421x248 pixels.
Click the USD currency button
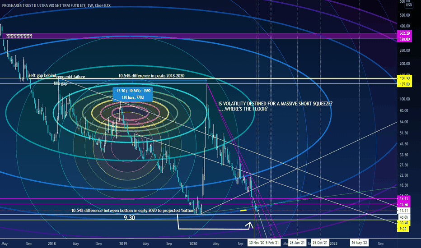pos(409,5)
